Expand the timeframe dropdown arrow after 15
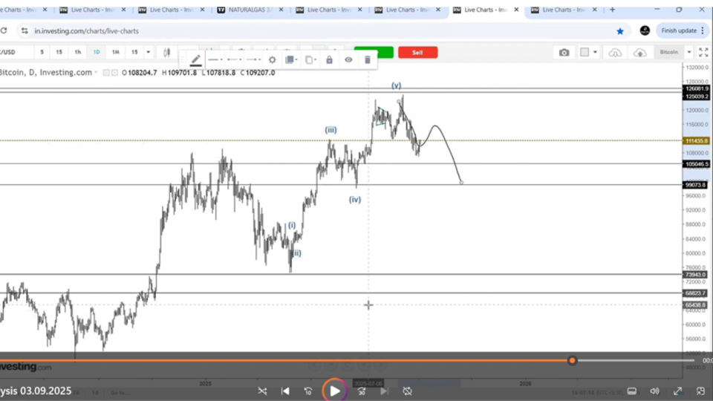 [x=149, y=53]
